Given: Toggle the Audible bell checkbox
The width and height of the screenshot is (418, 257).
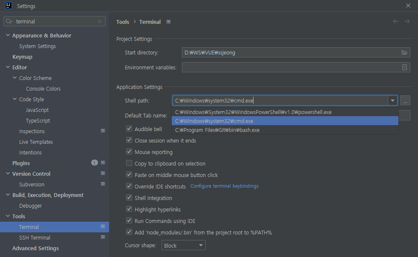Looking at the screenshot, I should (x=129, y=128).
